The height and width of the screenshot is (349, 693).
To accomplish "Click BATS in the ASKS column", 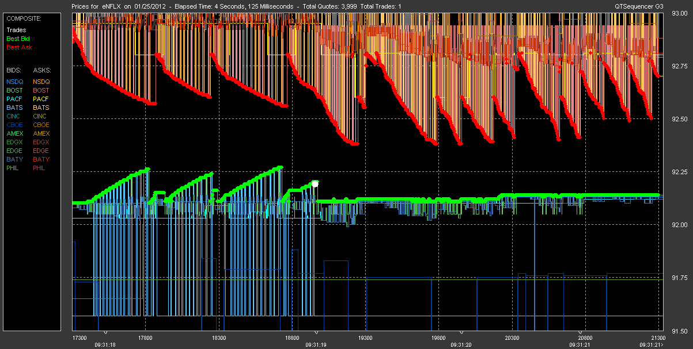I will [41, 108].
